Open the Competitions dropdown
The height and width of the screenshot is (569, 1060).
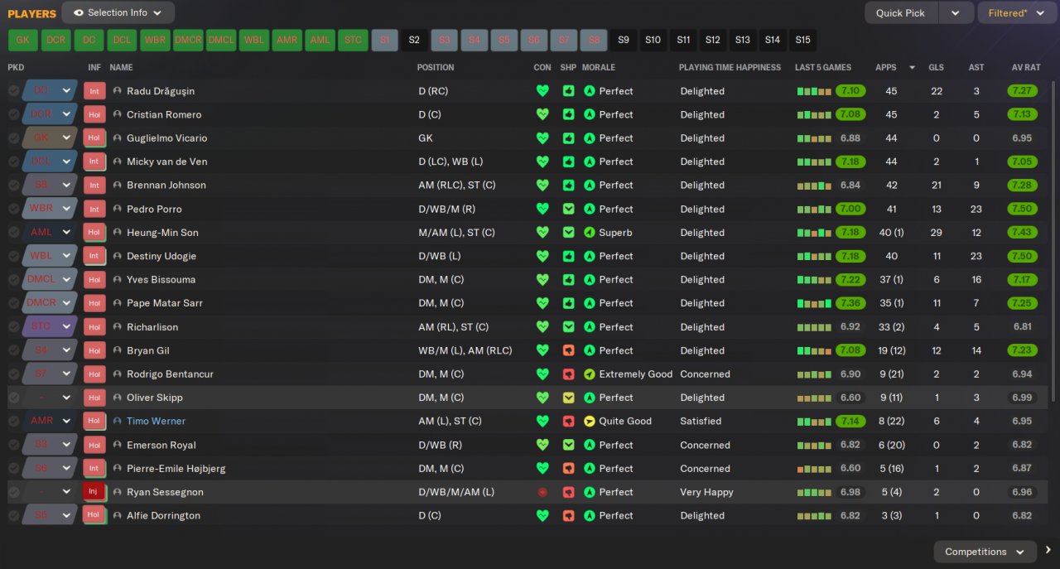pyautogui.click(x=985, y=552)
